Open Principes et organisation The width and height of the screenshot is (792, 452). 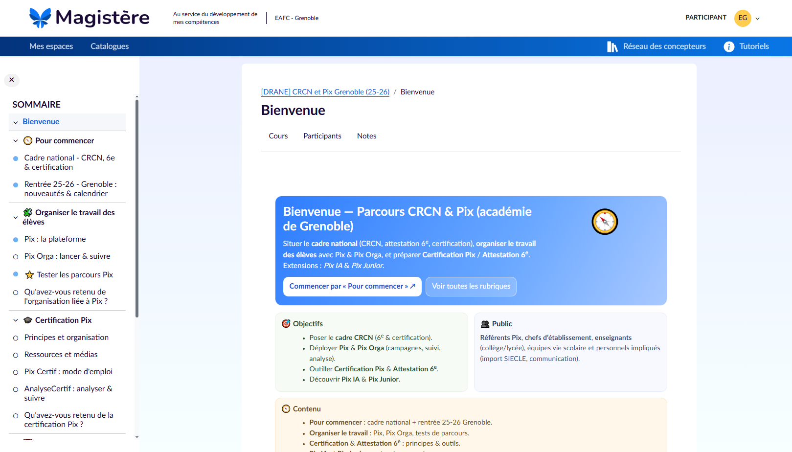tap(67, 338)
